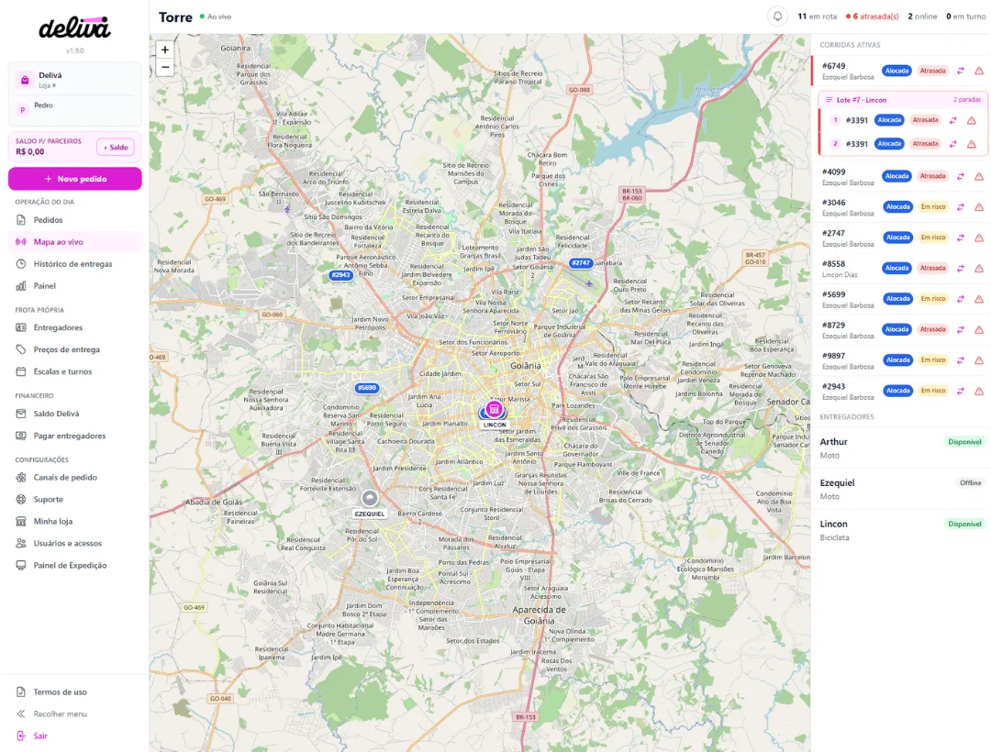Open Termos de uso link

click(74, 692)
